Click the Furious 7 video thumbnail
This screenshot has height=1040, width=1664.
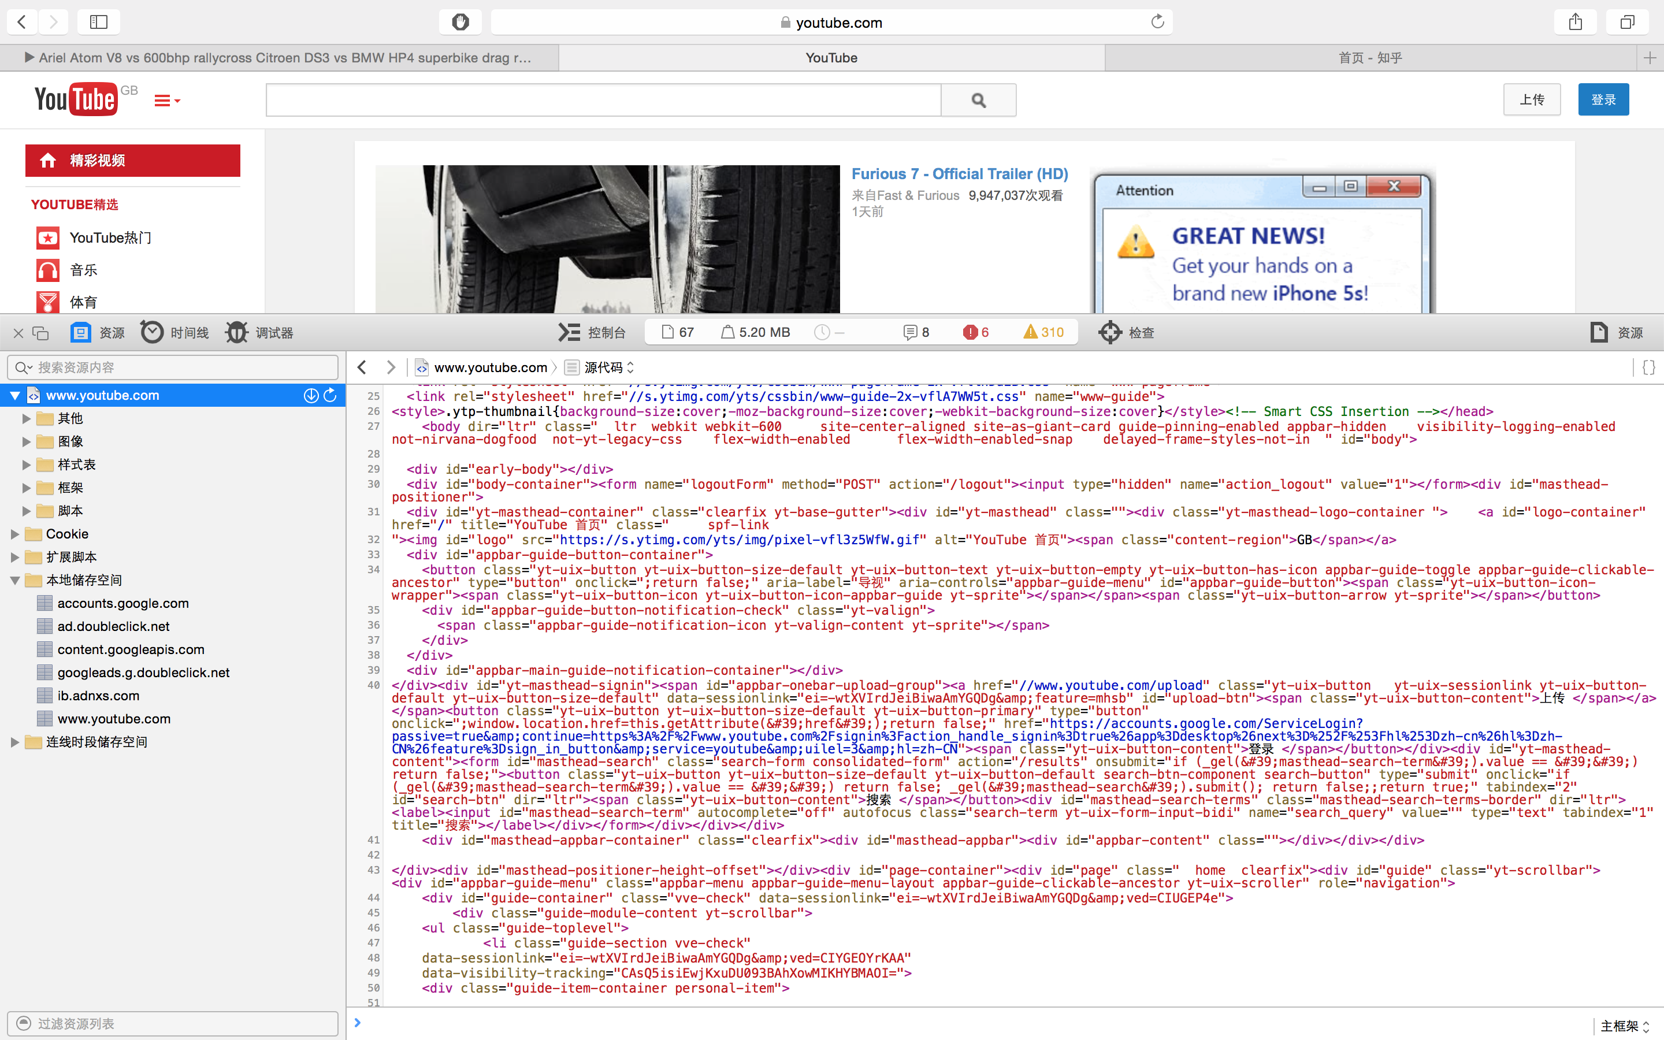click(x=608, y=239)
